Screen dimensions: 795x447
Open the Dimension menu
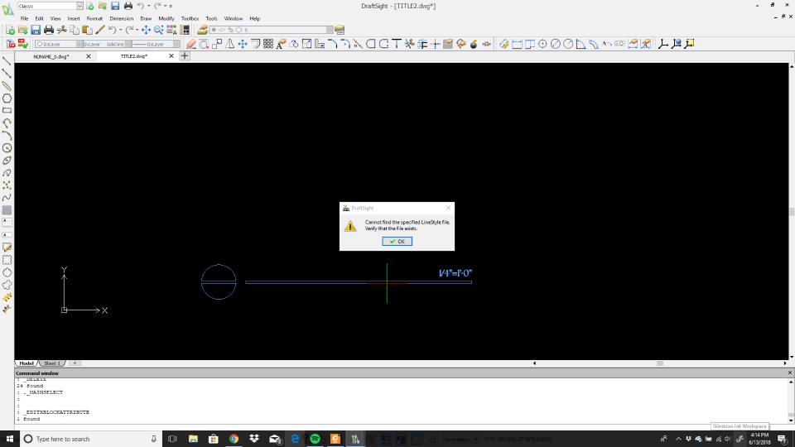(x=121, y=18)
